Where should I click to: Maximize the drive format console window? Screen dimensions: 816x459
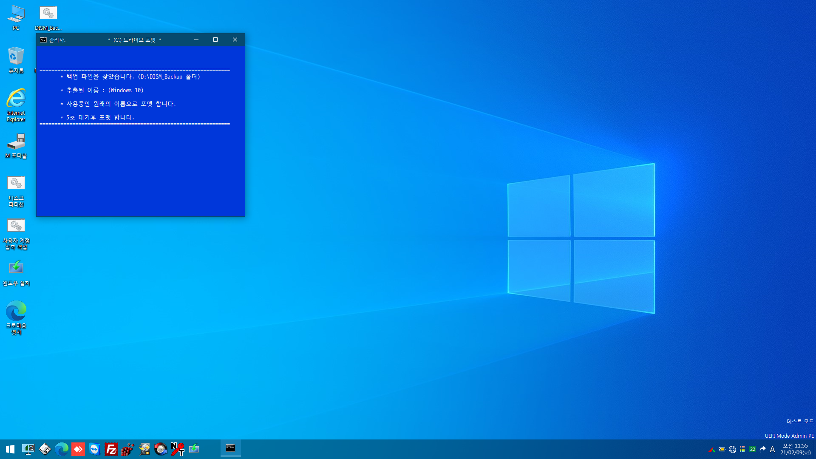pyautogui.click(x=215, y=40)
